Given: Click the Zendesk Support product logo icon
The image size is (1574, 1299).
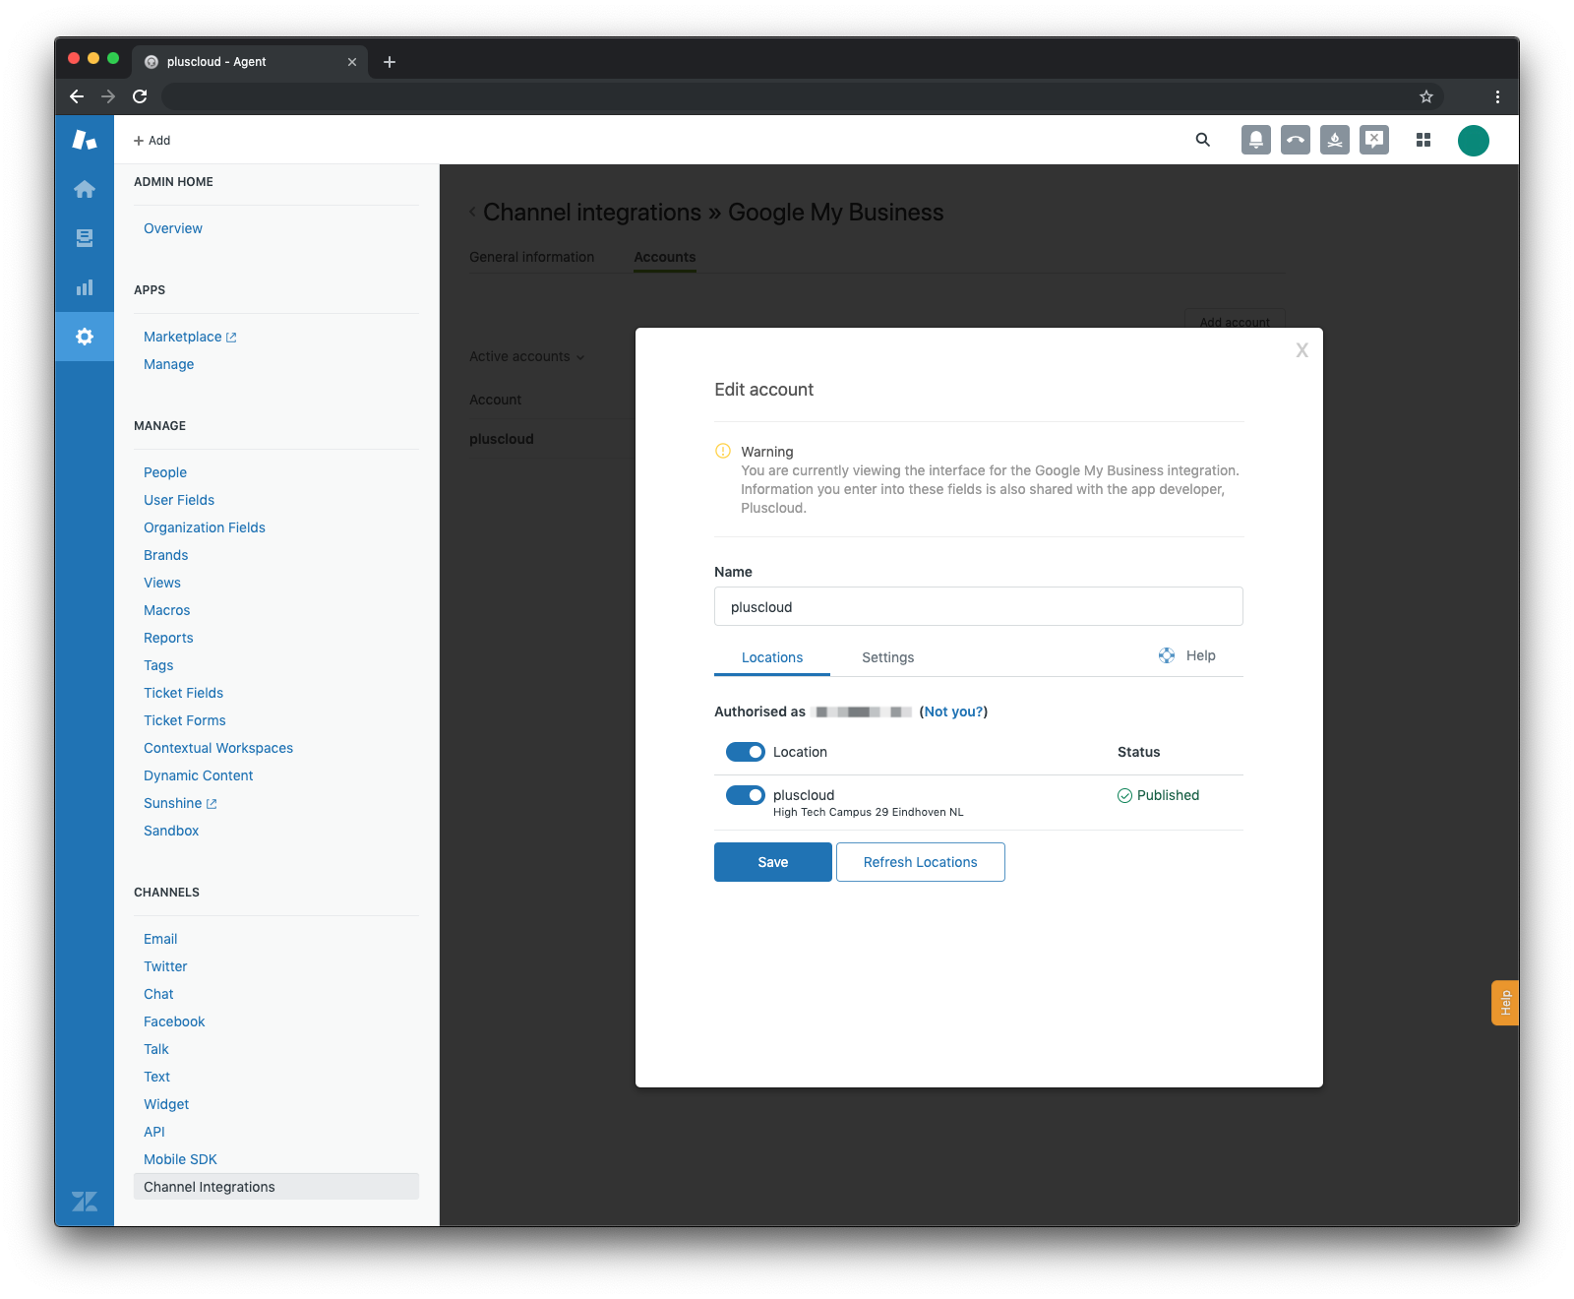Looking at the screenshot, I should point(85,140).
